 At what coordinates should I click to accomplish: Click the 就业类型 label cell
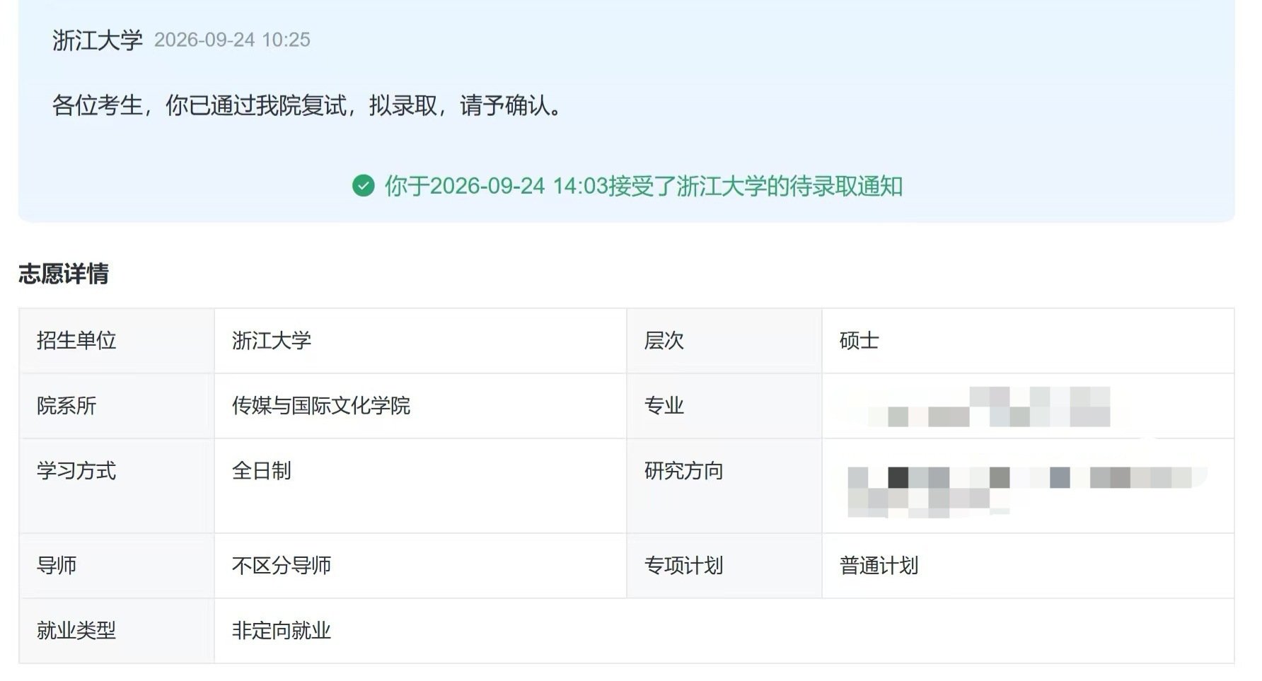[117, 631]
